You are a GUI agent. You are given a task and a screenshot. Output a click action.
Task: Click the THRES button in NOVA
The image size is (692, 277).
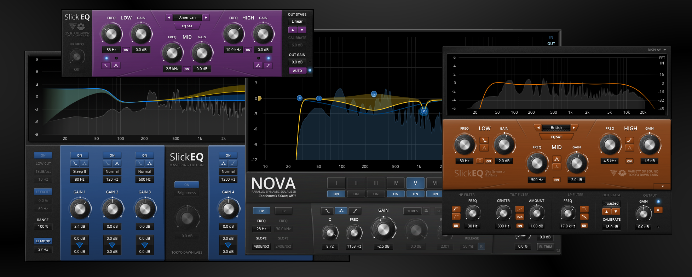[x=413, y=211]
